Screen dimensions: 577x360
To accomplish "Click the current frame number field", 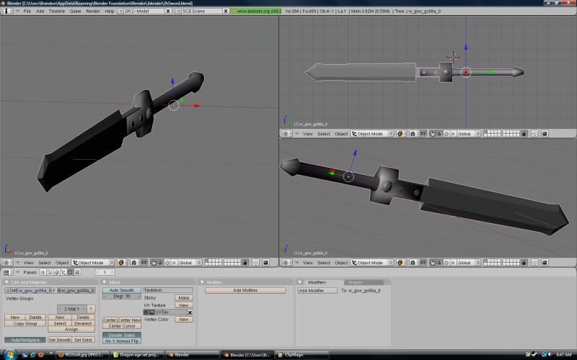I will pos(105,272).
